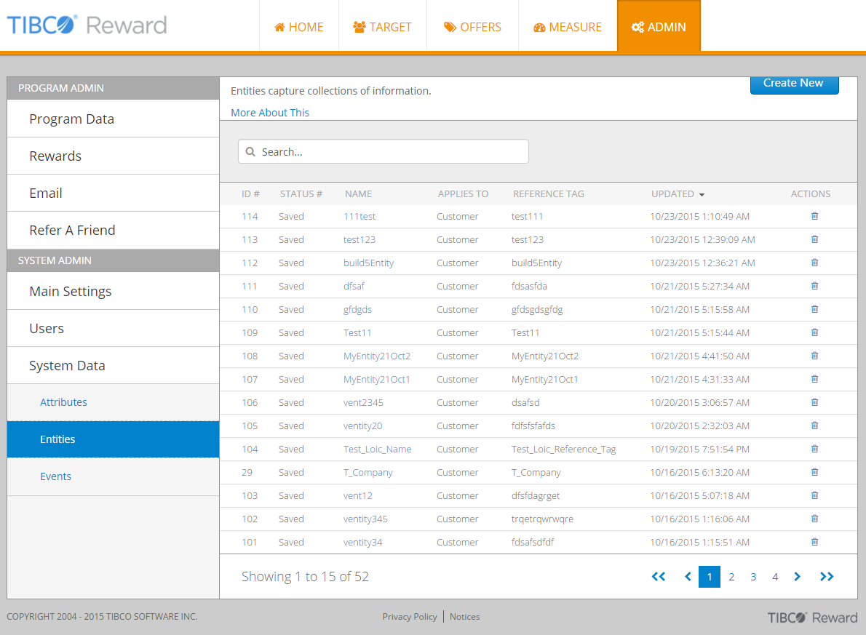The height and width of the screenshot is (635, 866).
Task: Remove the Test_Loic_Name entity via trash icon
Action: [814, 449]
